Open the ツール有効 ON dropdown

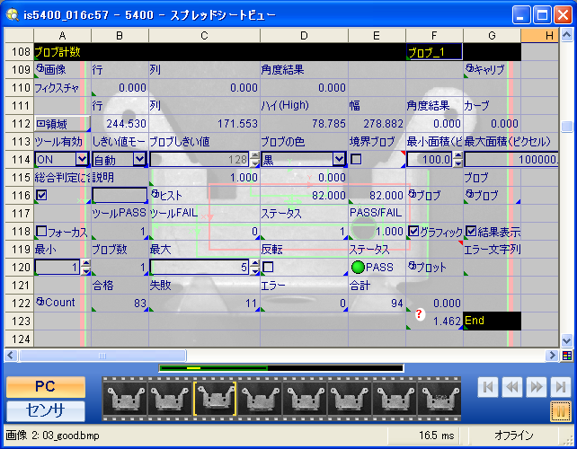point(83,159)
